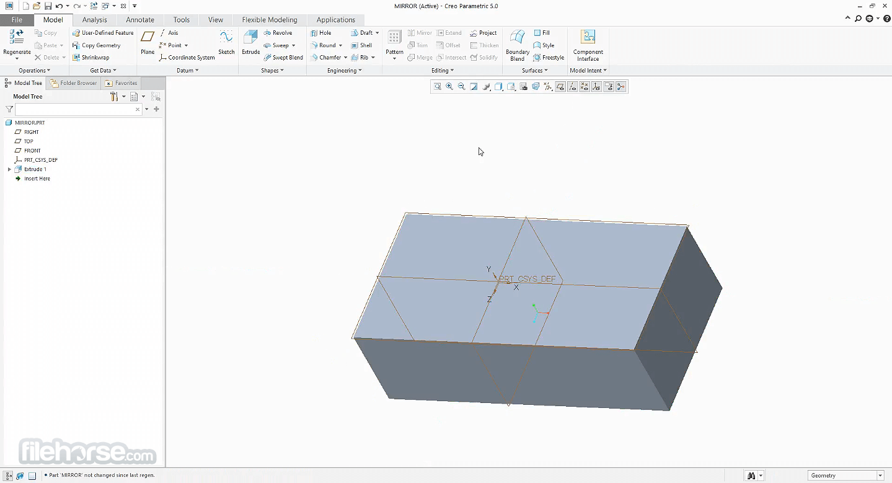Click the Regenerate button

17,45
